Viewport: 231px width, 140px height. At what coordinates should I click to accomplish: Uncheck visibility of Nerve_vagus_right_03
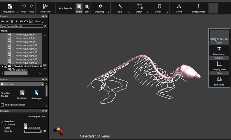pyautogui.click(x=9, y=52)
